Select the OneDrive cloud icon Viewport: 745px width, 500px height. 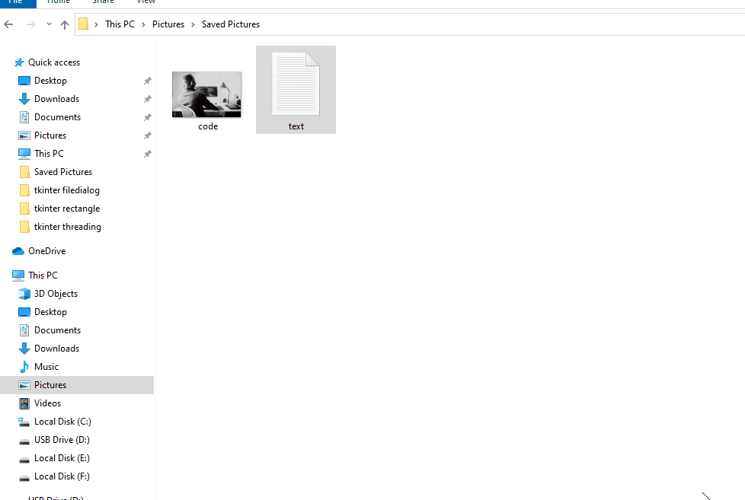click(x=18, y=250)
